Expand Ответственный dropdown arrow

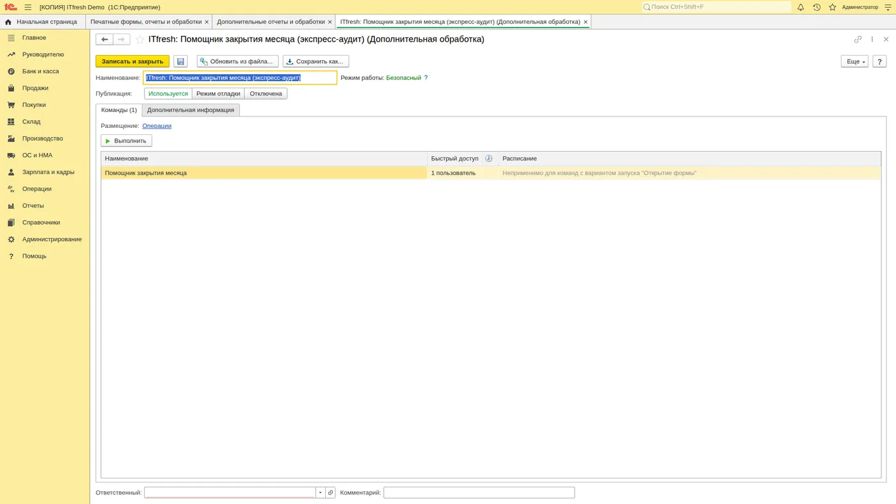point(321,492)
